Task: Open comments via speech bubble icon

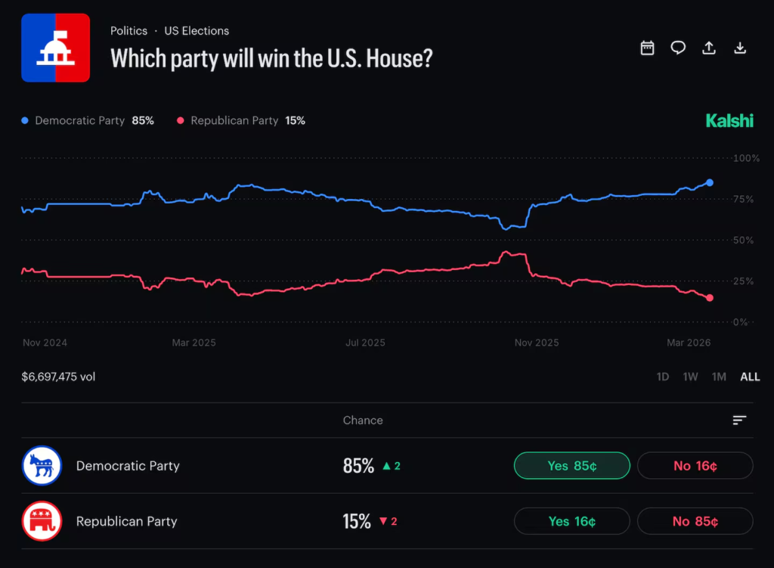Action: tap(678, 48)
